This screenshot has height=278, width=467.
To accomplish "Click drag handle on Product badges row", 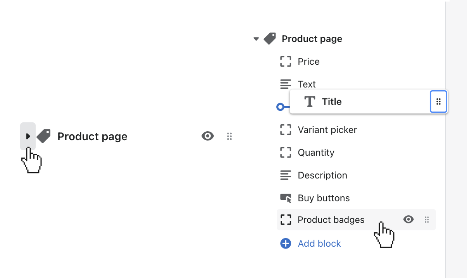I will tap(427, 220).
